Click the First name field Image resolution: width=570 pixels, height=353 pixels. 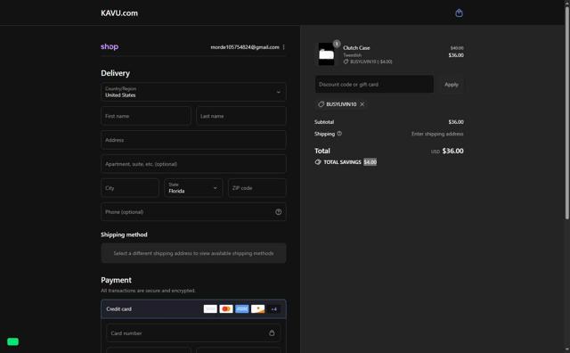tap(146, 116)
